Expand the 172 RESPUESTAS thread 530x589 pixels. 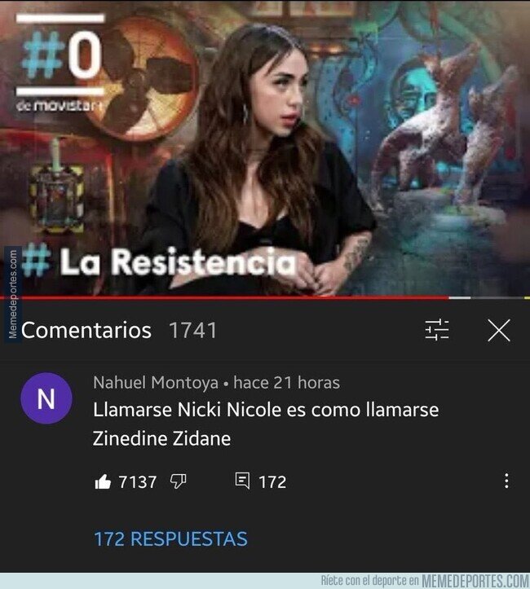(x=170, y=538)
